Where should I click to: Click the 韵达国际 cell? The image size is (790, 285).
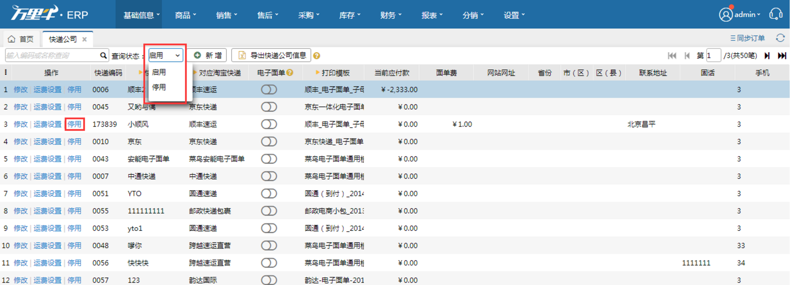(x=203, y=280)
